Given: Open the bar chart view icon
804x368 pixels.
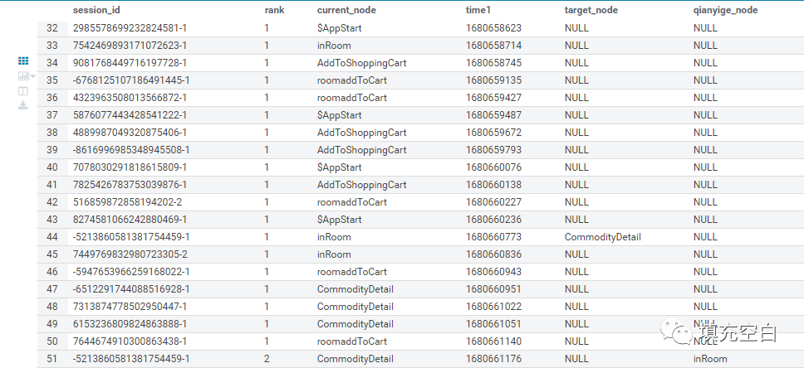Looking at the screenshot, I should tap(23, 75).
